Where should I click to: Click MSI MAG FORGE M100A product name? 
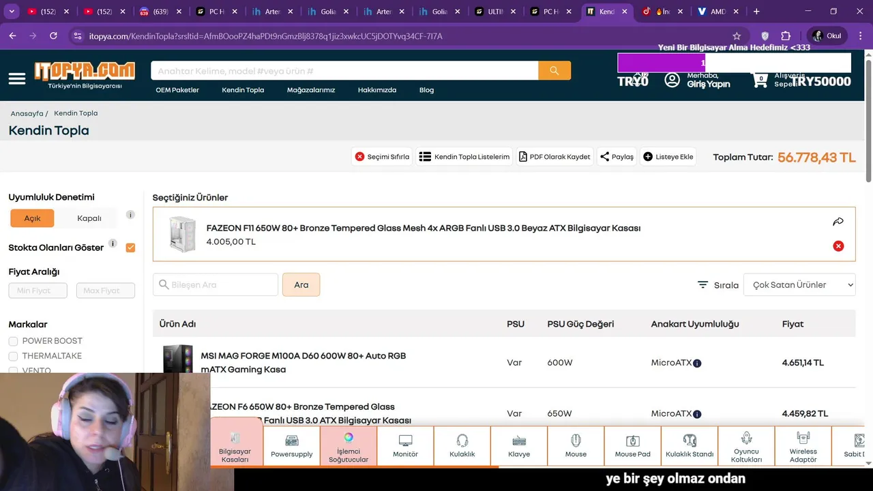coord(304,363)
